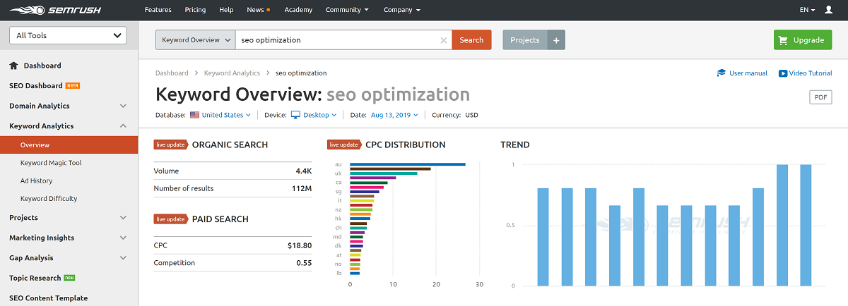Click the United States flag icon
The width and height of the screenshot is (848, 306).
tap(194, 115)
